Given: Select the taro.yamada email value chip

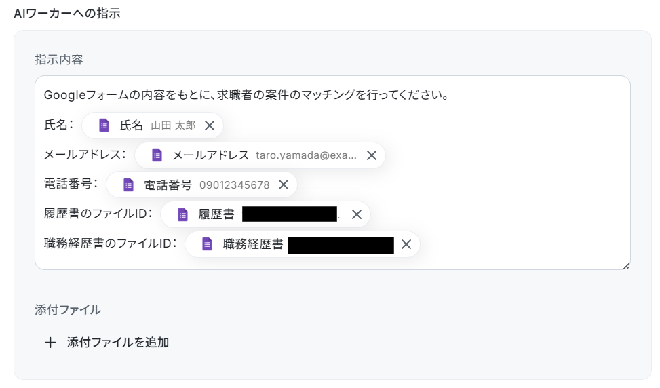Looking at the screenshot, I should [x=306, y=155].
